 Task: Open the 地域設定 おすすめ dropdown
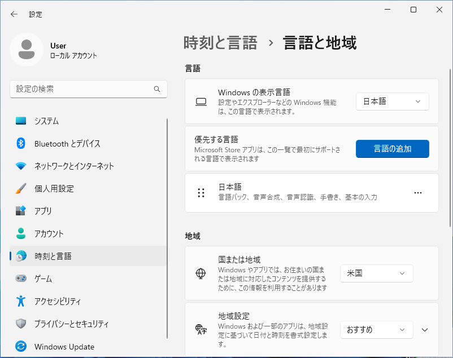click(x=376, y=330)
